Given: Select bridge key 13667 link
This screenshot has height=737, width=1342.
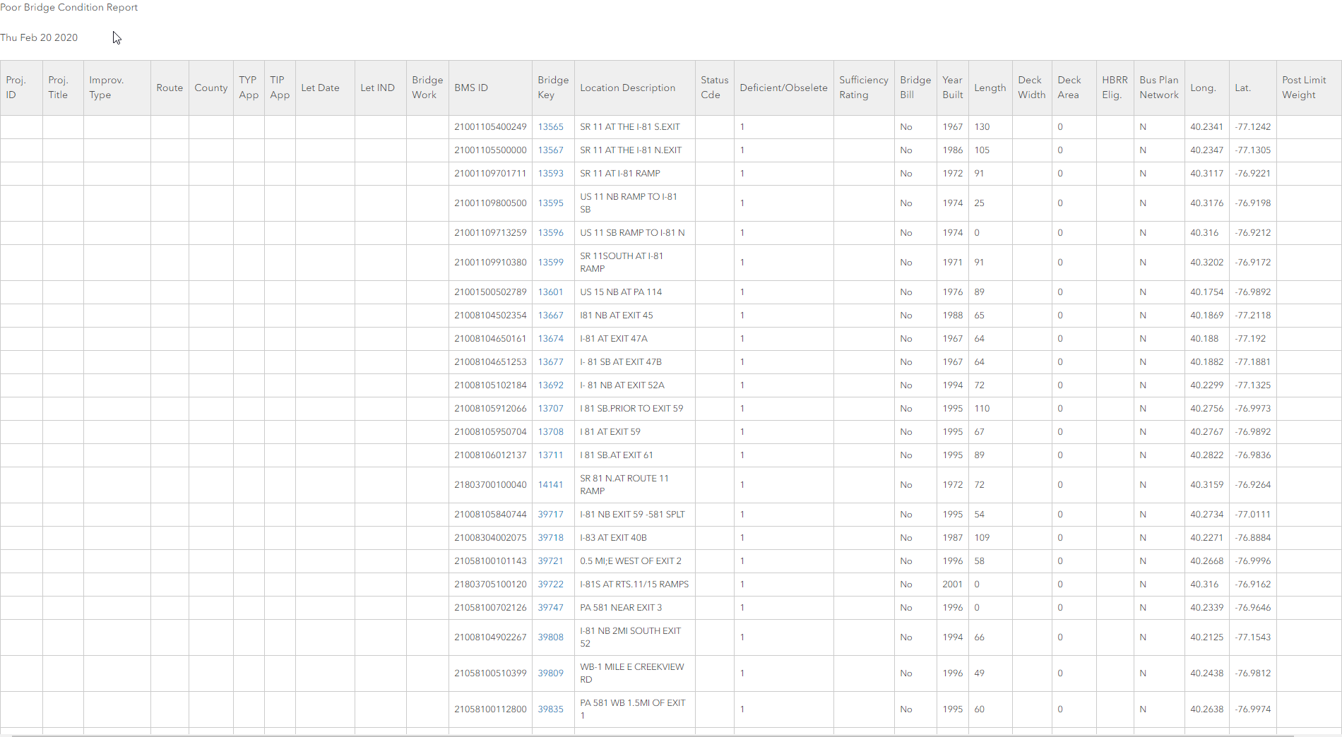Looking at the screenshot, I should [550, 316].
